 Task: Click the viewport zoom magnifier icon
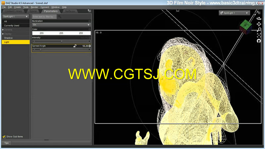click(259, 30)
